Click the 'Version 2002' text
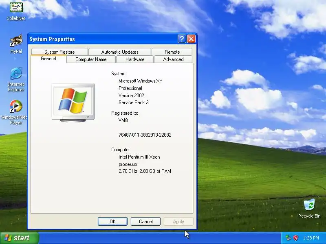The height and width of the screenshot is (244, 326). pyautogui.click(x=131, y=96)
